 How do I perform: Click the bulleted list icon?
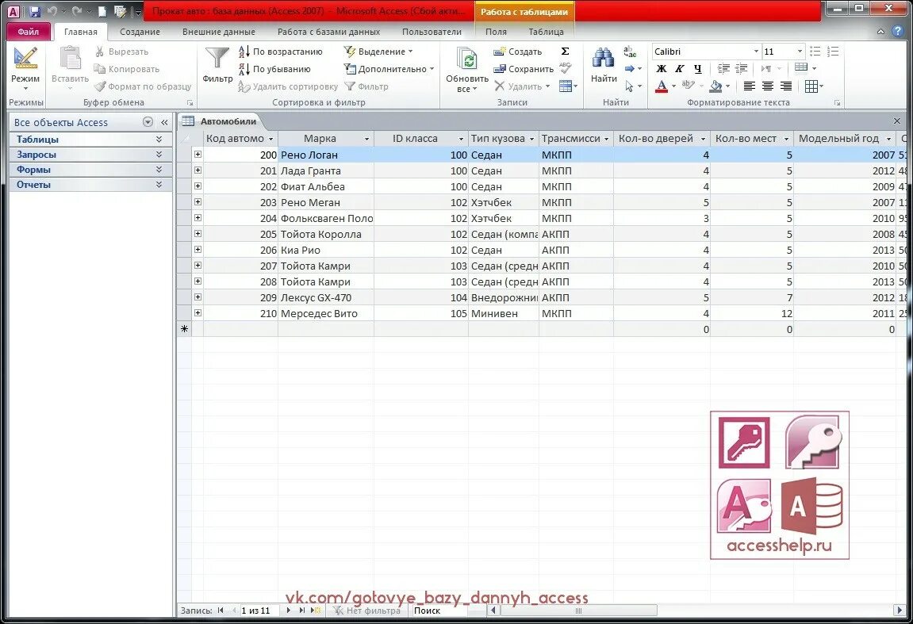[815, 52]
